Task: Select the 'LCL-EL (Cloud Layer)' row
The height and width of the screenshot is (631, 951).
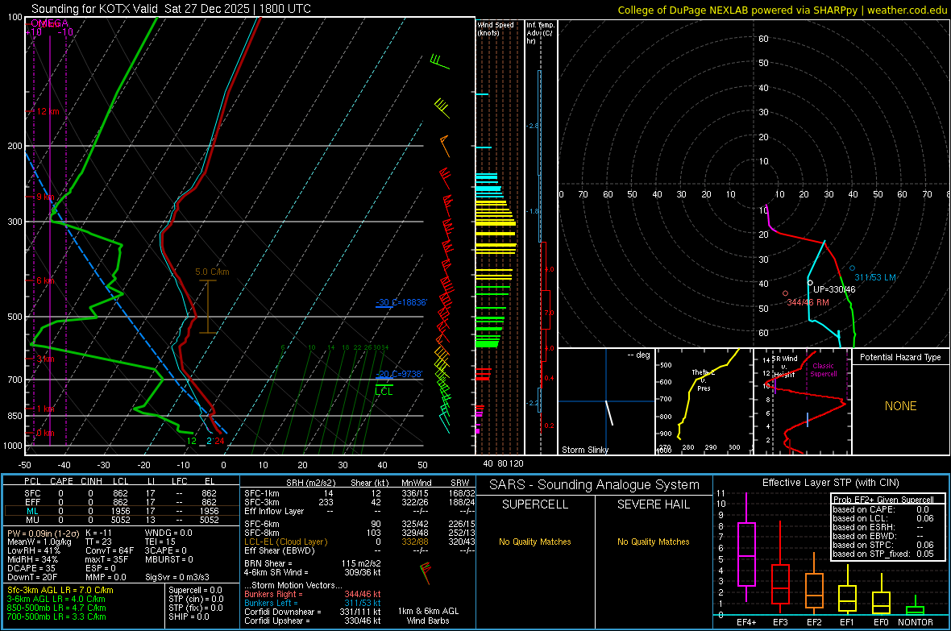Action: point(359,542)
